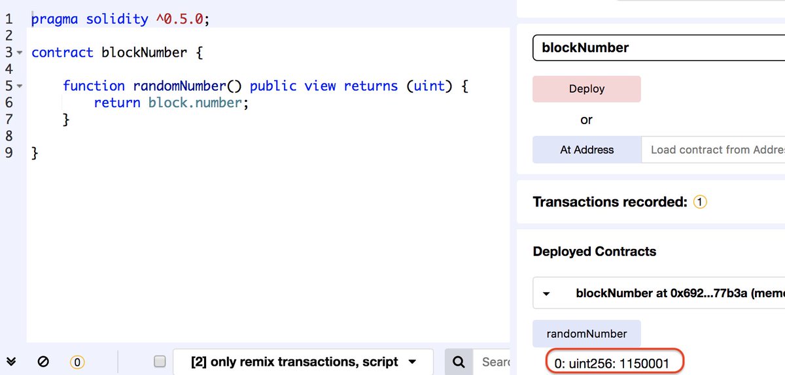Image resolution: width=785 pixels, height=375 pixels.
Task: Fold the contract block at line 3
Action: (x=20, y=52)
